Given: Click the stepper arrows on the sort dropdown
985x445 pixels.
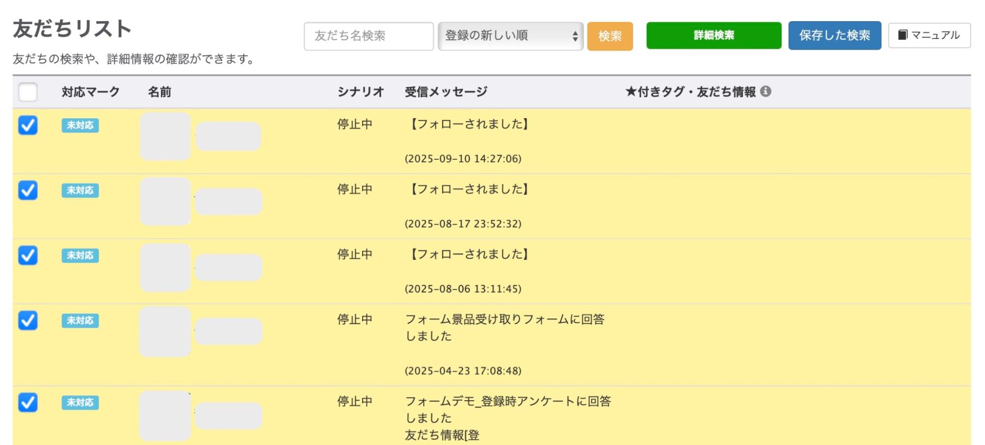Looking at the screenshot, I should tap(576, 36).
